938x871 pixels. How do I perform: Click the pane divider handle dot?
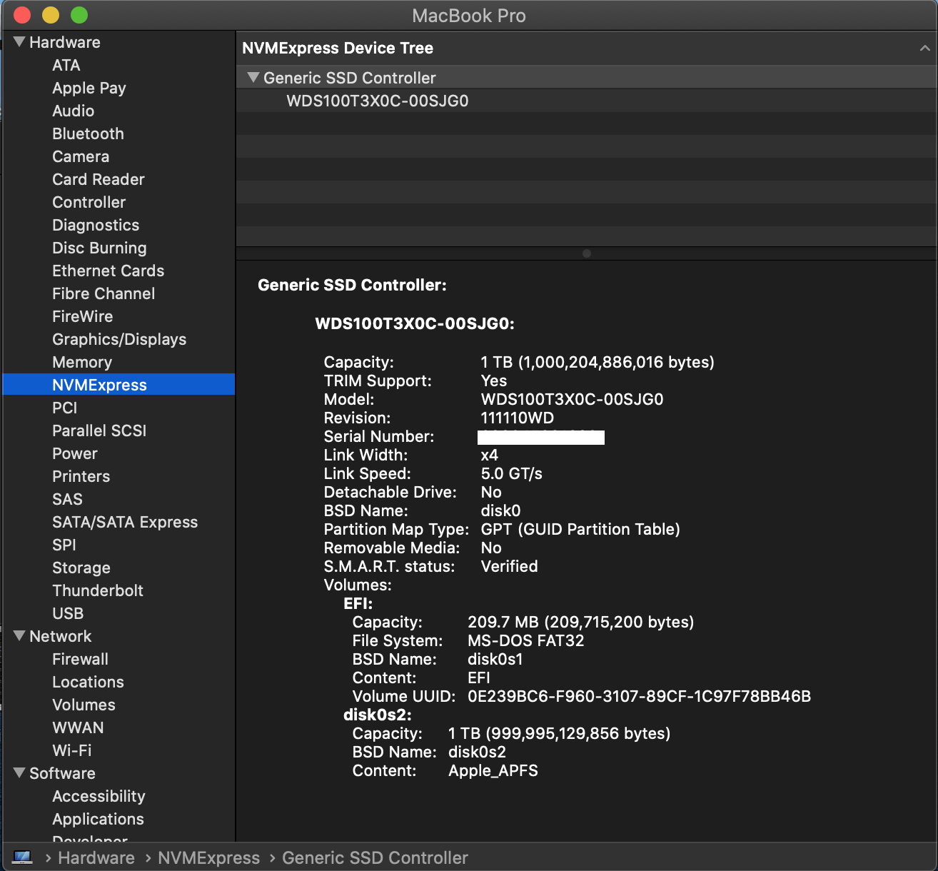tap(587, 253)
